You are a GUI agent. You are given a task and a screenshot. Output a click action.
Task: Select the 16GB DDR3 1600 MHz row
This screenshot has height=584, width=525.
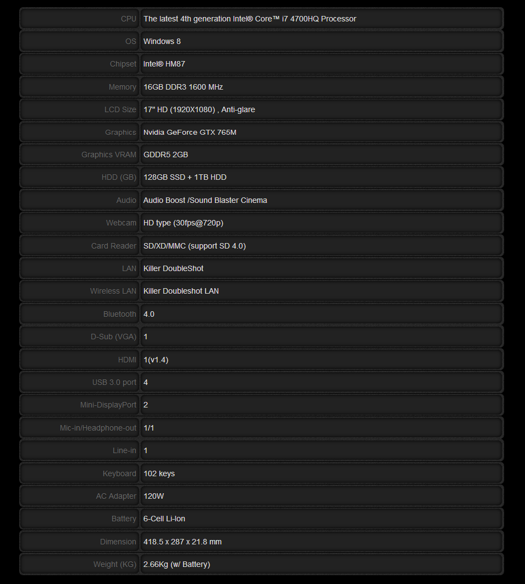coord(183,87)
